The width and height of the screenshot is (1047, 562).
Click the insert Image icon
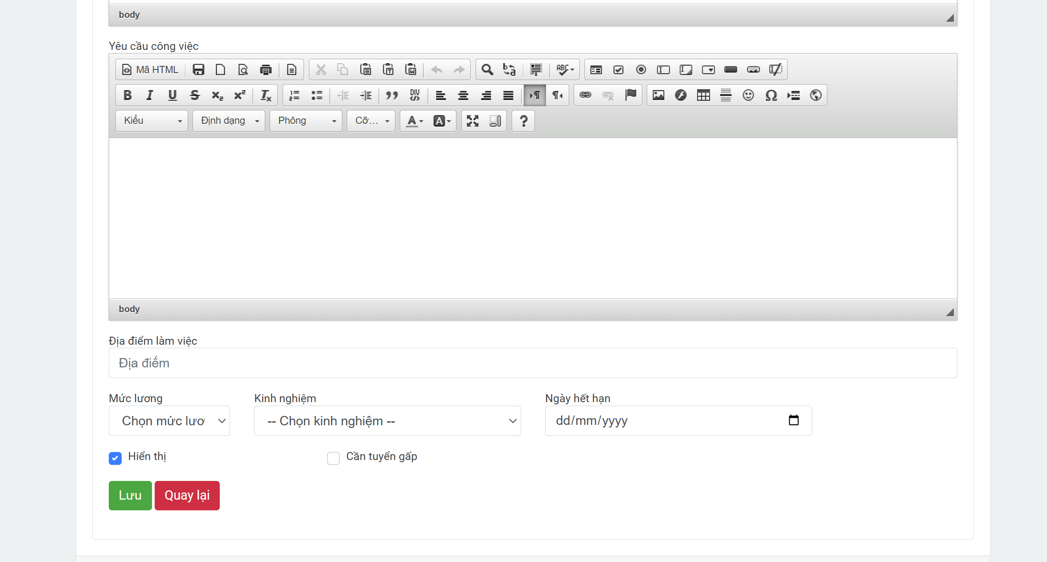pyautogui.click(x=658, y=95)
